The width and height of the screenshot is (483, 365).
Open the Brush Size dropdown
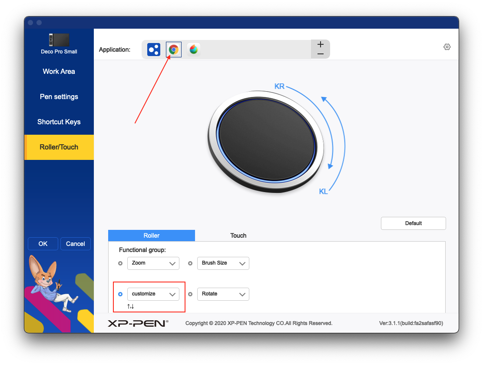tap(223, 263)
